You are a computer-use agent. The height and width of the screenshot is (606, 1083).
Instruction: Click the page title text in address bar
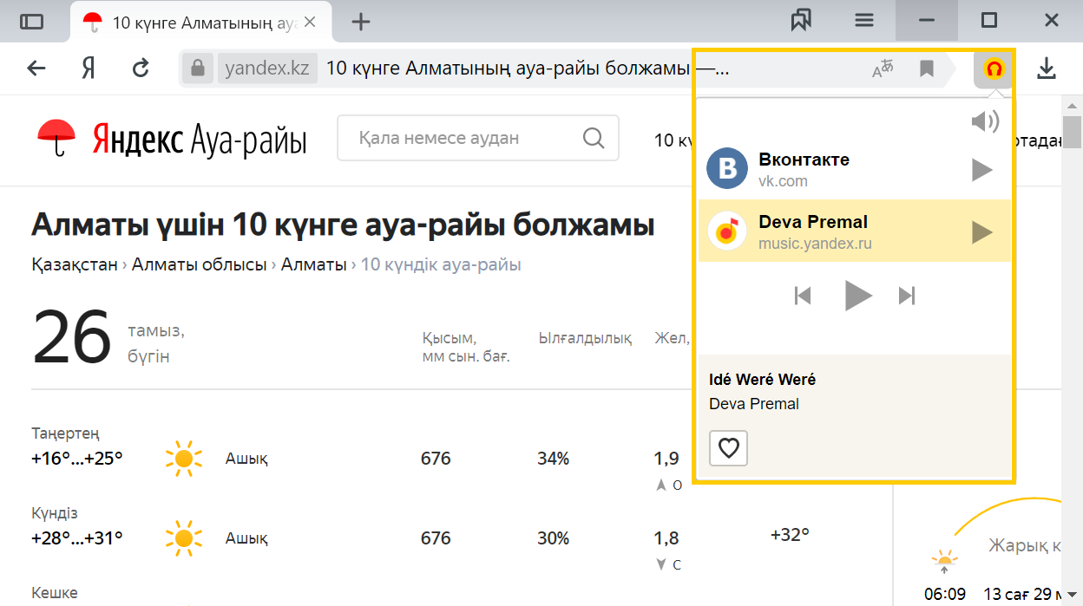click(528, 68)
